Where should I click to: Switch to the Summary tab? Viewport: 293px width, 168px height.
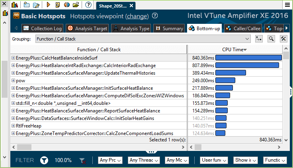click(169, 28)
